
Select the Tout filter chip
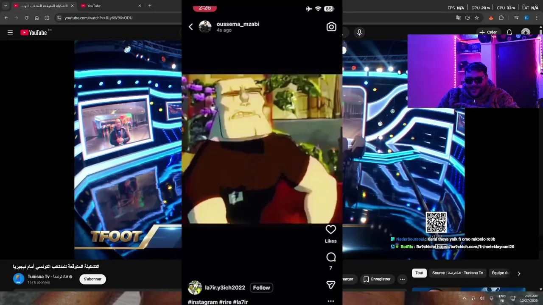pyautogui.click(x=419, y=273)
